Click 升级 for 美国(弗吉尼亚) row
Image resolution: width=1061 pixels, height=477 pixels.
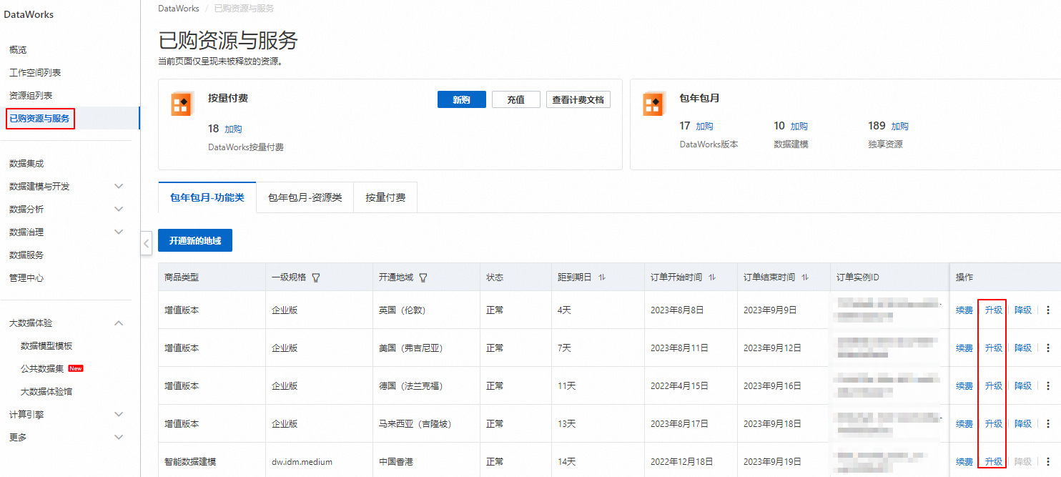pyautogui.click(x=994, y=348)
